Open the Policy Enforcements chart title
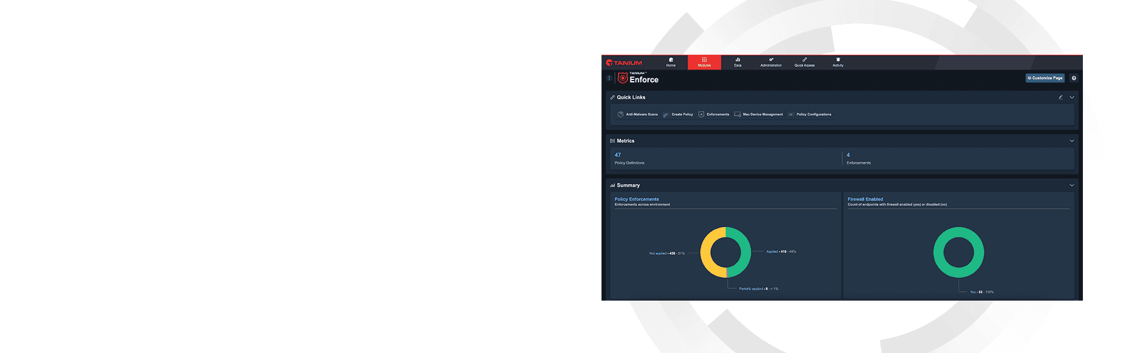Screen dimensions: 1130x353 pos(637,199)
